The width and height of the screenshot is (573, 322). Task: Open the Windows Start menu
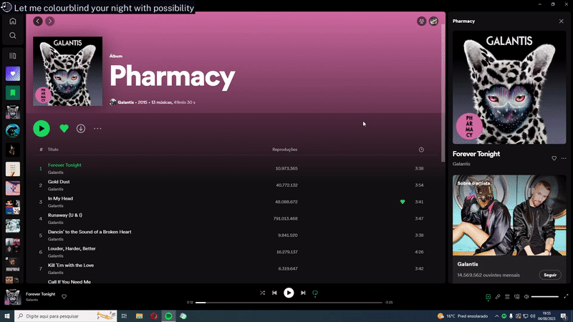pyautogui.click(x=7, y=316)
